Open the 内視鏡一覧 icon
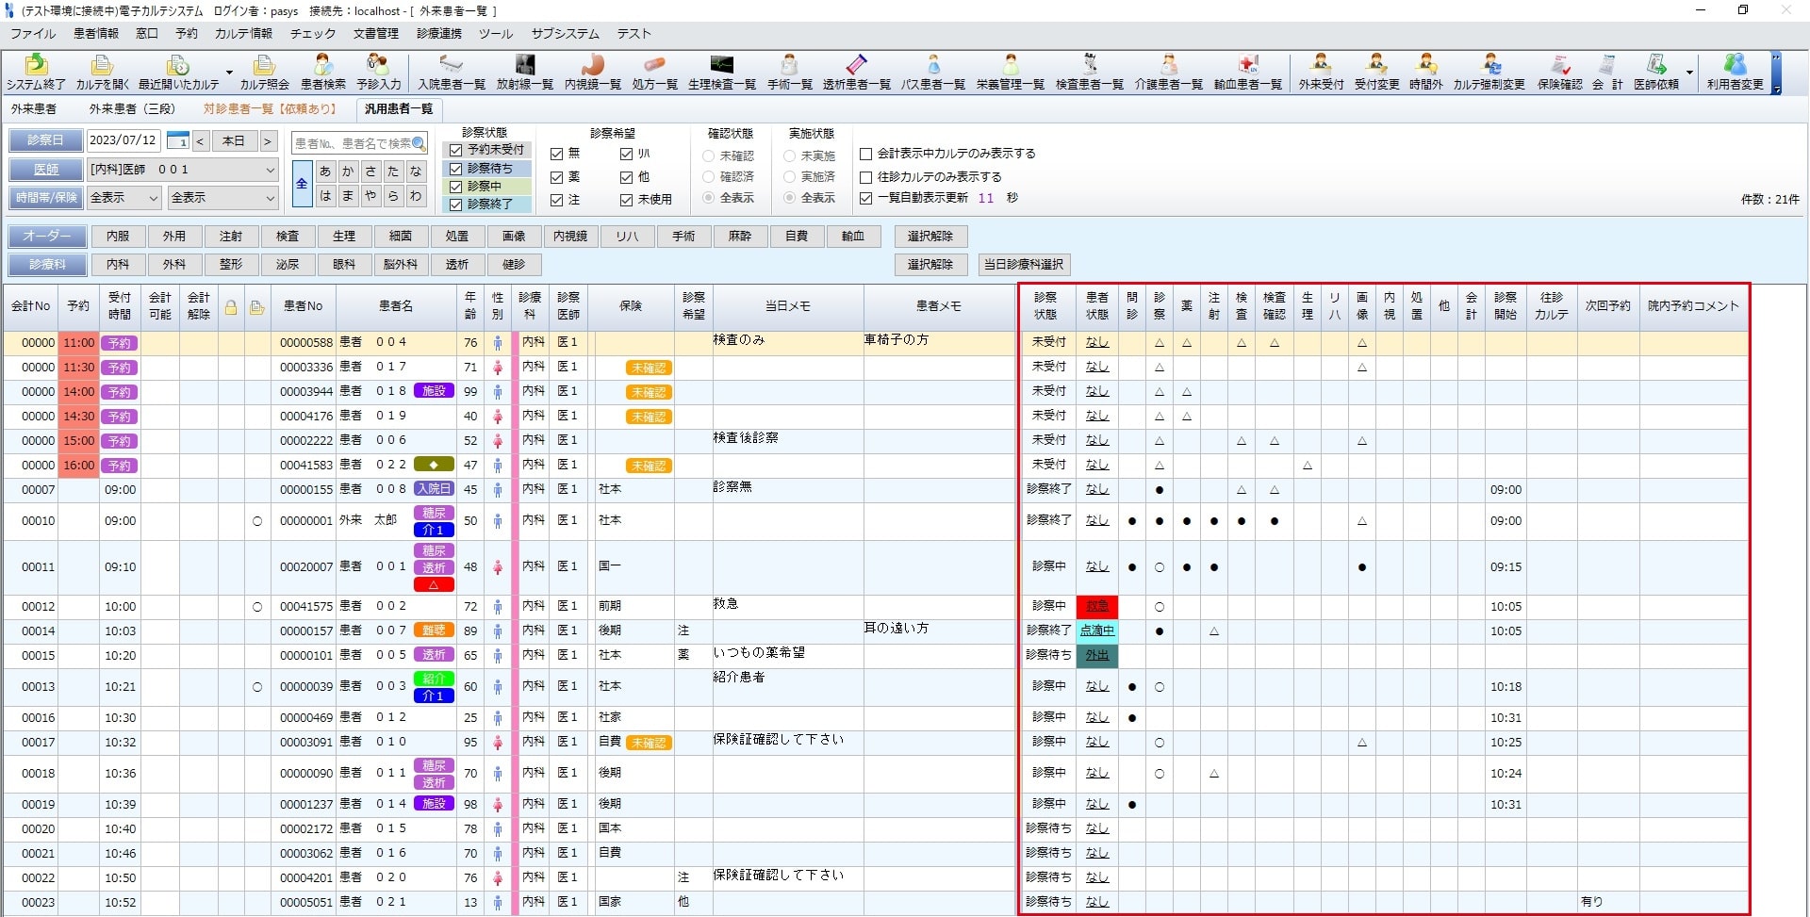 tap(593, 73)
